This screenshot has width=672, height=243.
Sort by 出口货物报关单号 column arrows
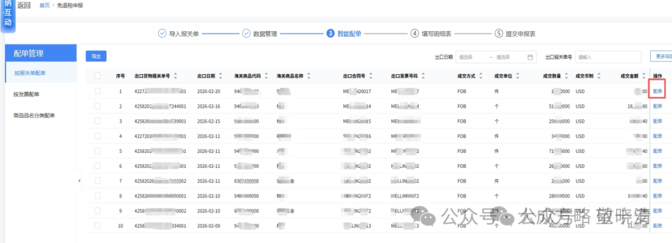(x=175, y=76)
